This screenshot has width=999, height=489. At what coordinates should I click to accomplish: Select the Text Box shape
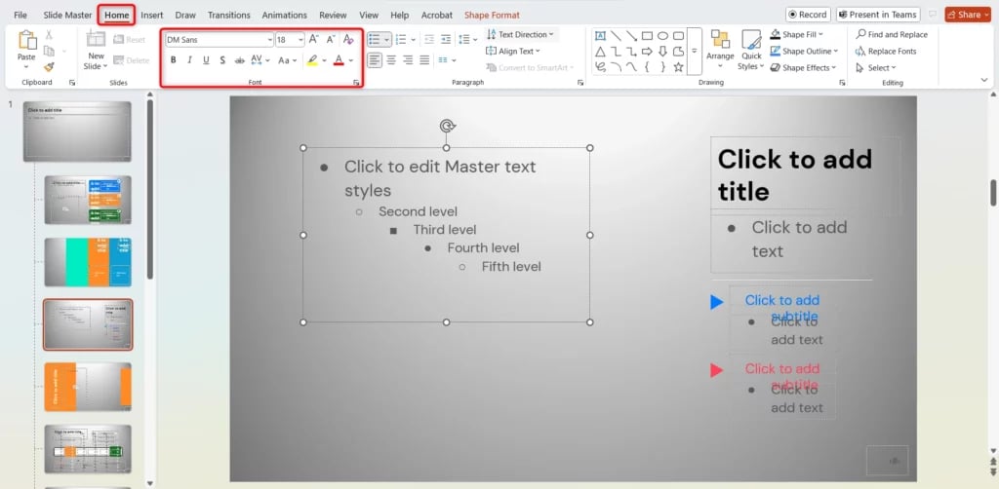(x=600, y=36)
